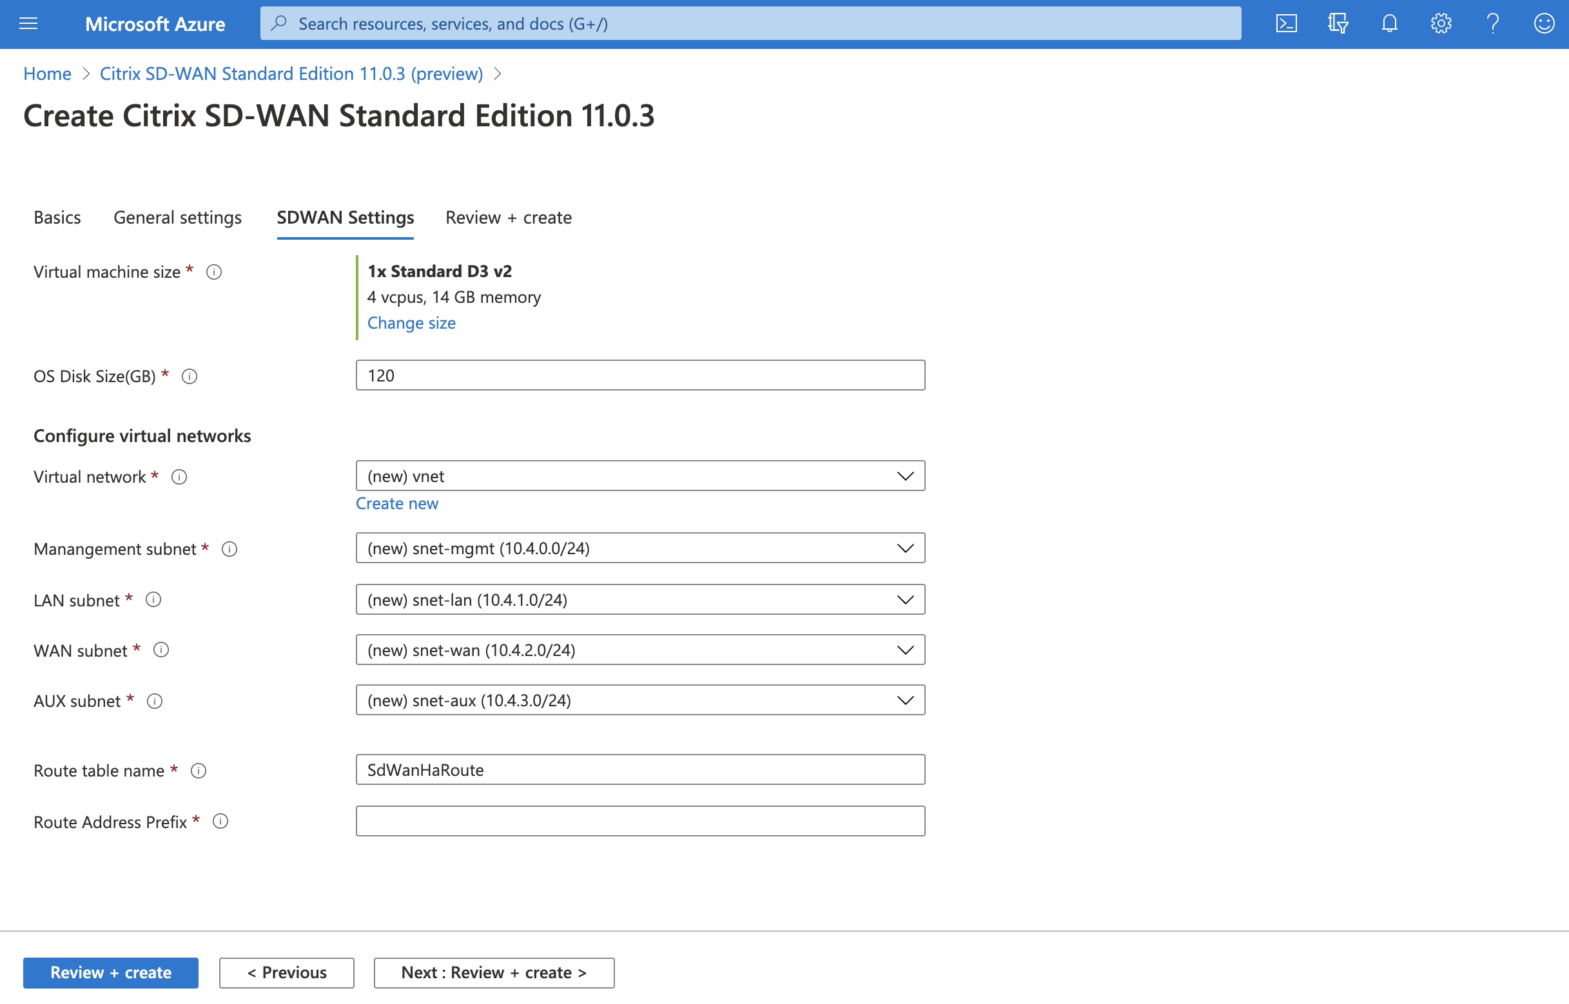The height and width of the screenshot is (1004, 1569).
Task: Click the Route Address Prefix input field
Action: [640, 820]
